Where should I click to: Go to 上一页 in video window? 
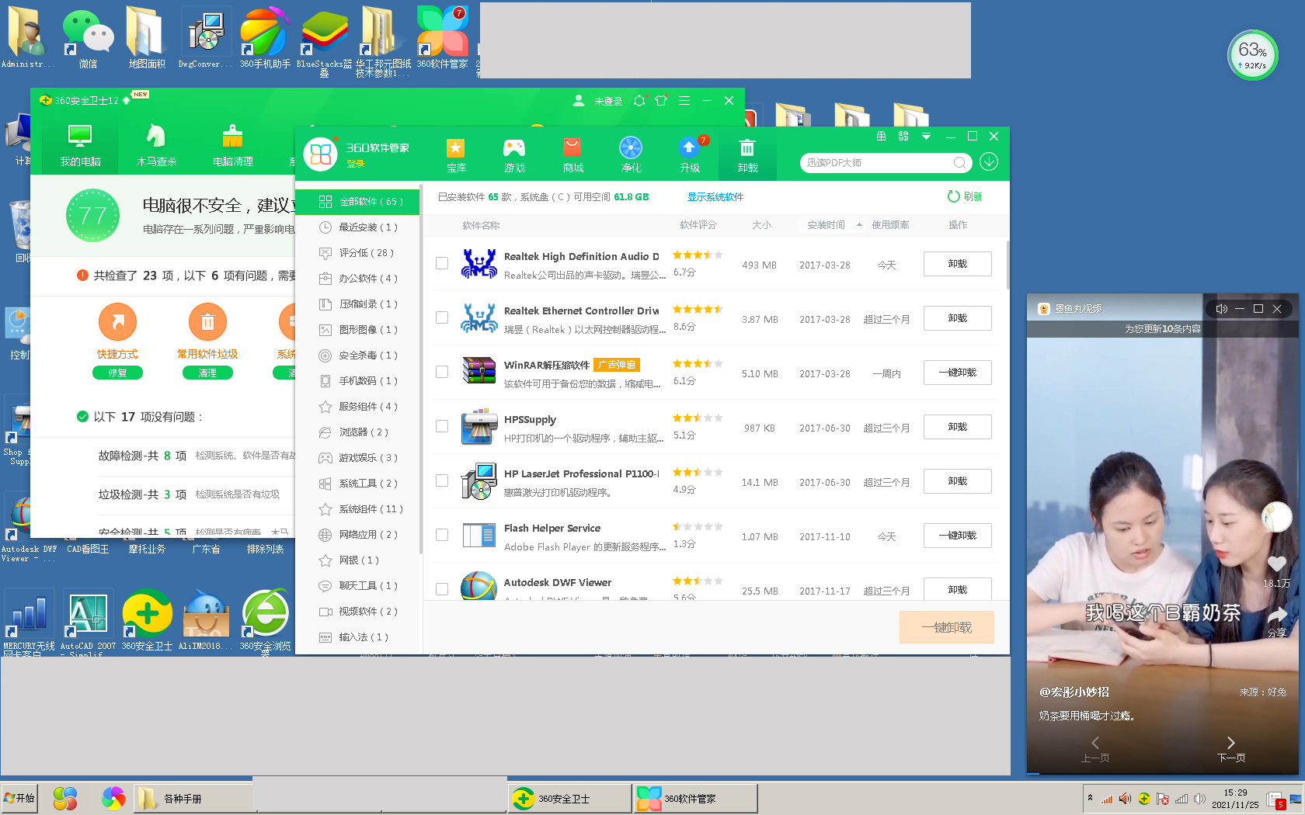click(1095, 749)
